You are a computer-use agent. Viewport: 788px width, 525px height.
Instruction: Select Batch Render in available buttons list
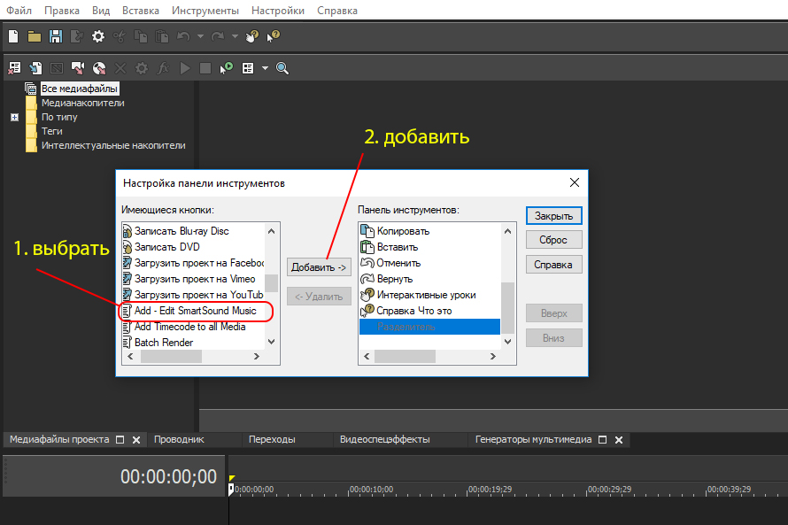pyautogui.click(x=194, y=343)
